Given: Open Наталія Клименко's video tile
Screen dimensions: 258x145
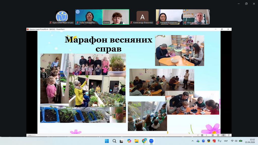Looking at the screenshot, I should click(x=169, y=17).
